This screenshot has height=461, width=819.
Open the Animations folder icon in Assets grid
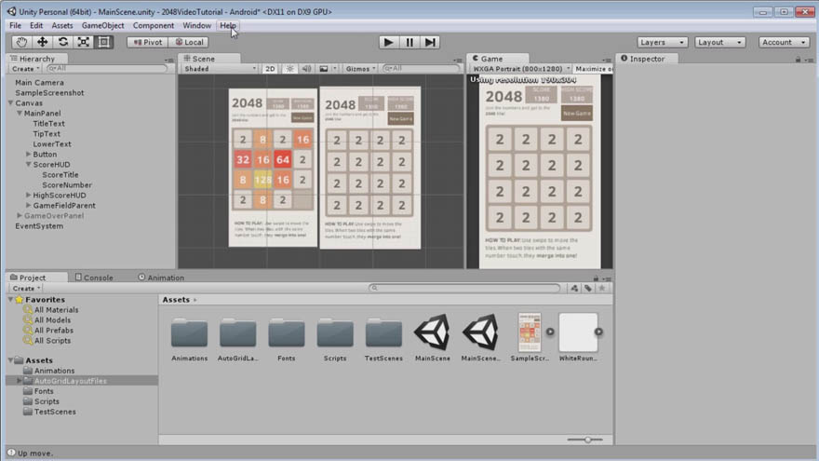pyautogui.click(x=190, y=332)
